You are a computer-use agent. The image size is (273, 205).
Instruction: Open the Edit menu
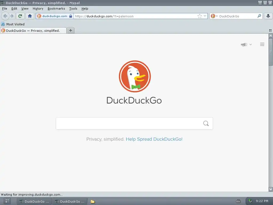coord(14,9)
